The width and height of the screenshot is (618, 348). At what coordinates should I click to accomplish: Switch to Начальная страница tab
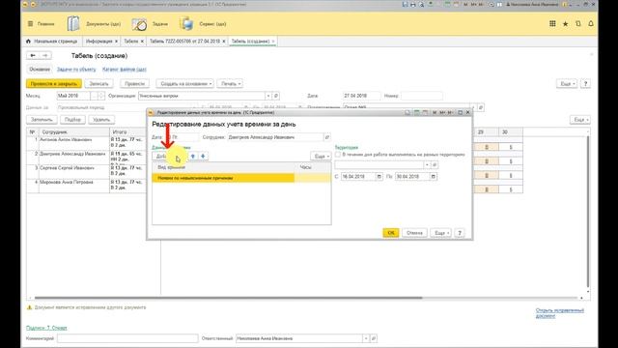[56, 41]
